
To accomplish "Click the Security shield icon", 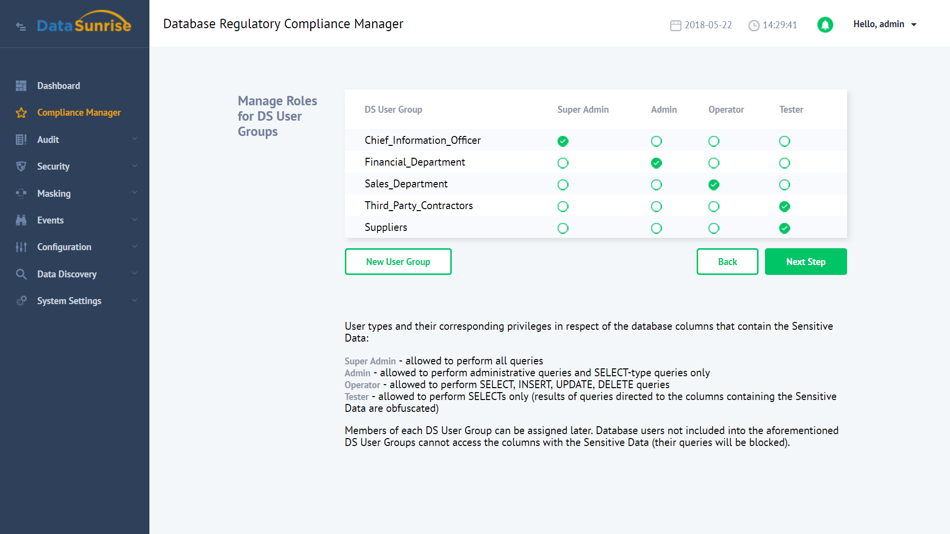I will pyautogui.click(x=21, y=167).
